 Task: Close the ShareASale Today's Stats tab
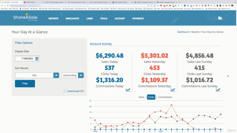click(21, 2)
